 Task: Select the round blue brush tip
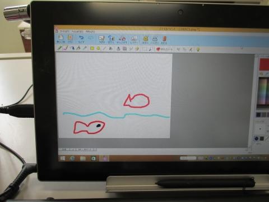click(257, 139)
